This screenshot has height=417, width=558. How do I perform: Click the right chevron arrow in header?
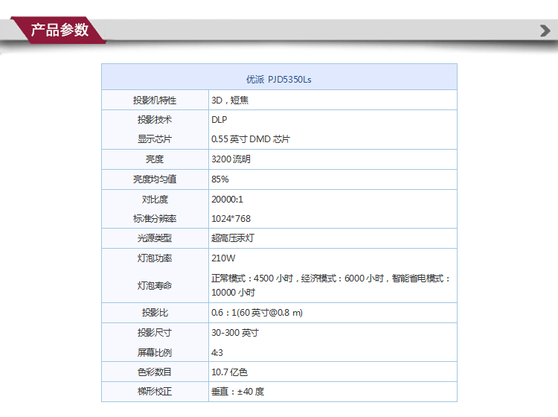(x=545, y=31)
